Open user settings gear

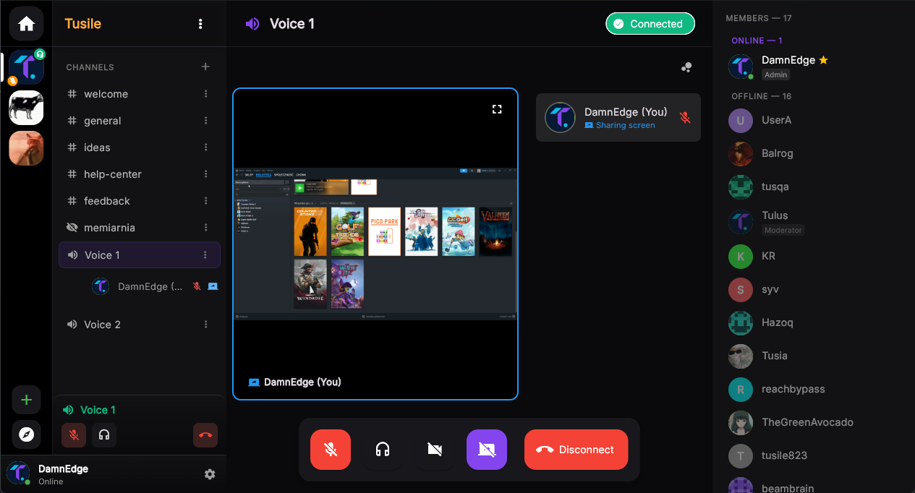pyautogui.click(x=210, y=474)
